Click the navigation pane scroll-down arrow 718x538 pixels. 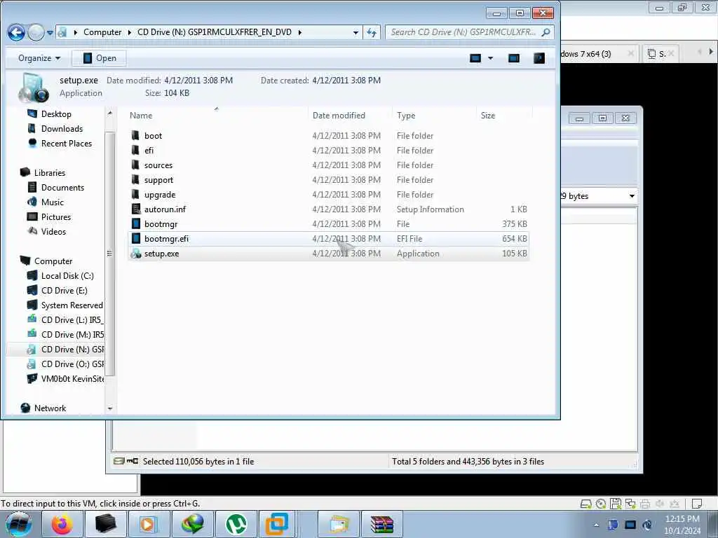click(110, 408)
